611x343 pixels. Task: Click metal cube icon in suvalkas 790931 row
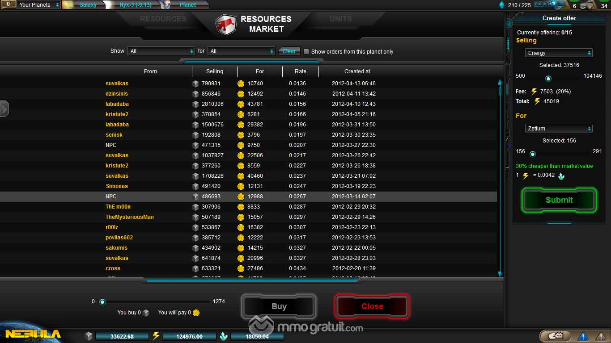tap(195, 84)
